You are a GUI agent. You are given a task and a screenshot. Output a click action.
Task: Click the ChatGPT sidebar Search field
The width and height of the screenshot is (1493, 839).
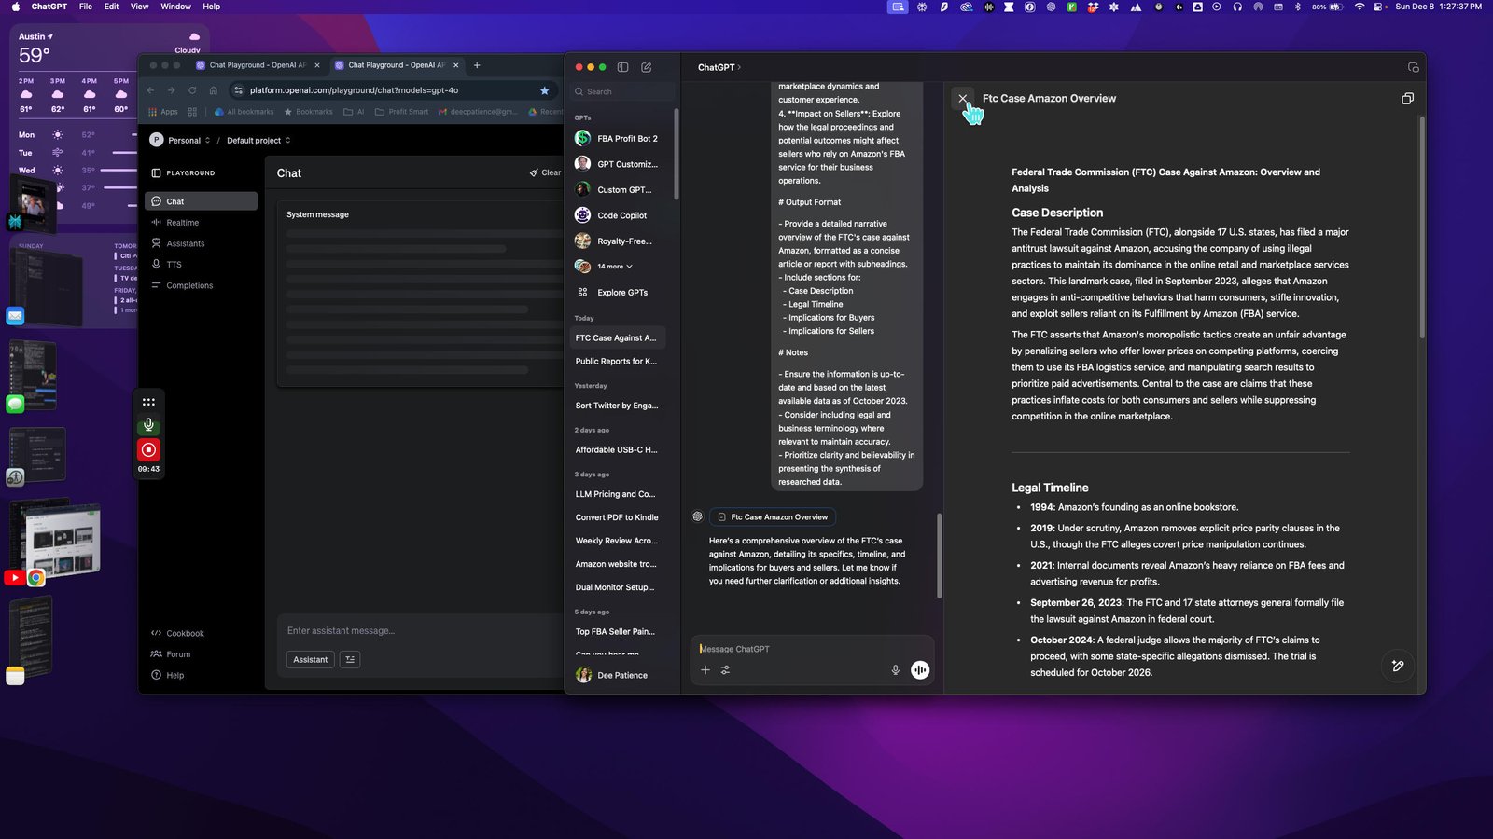pyautogui.click(x=622, y=91)
